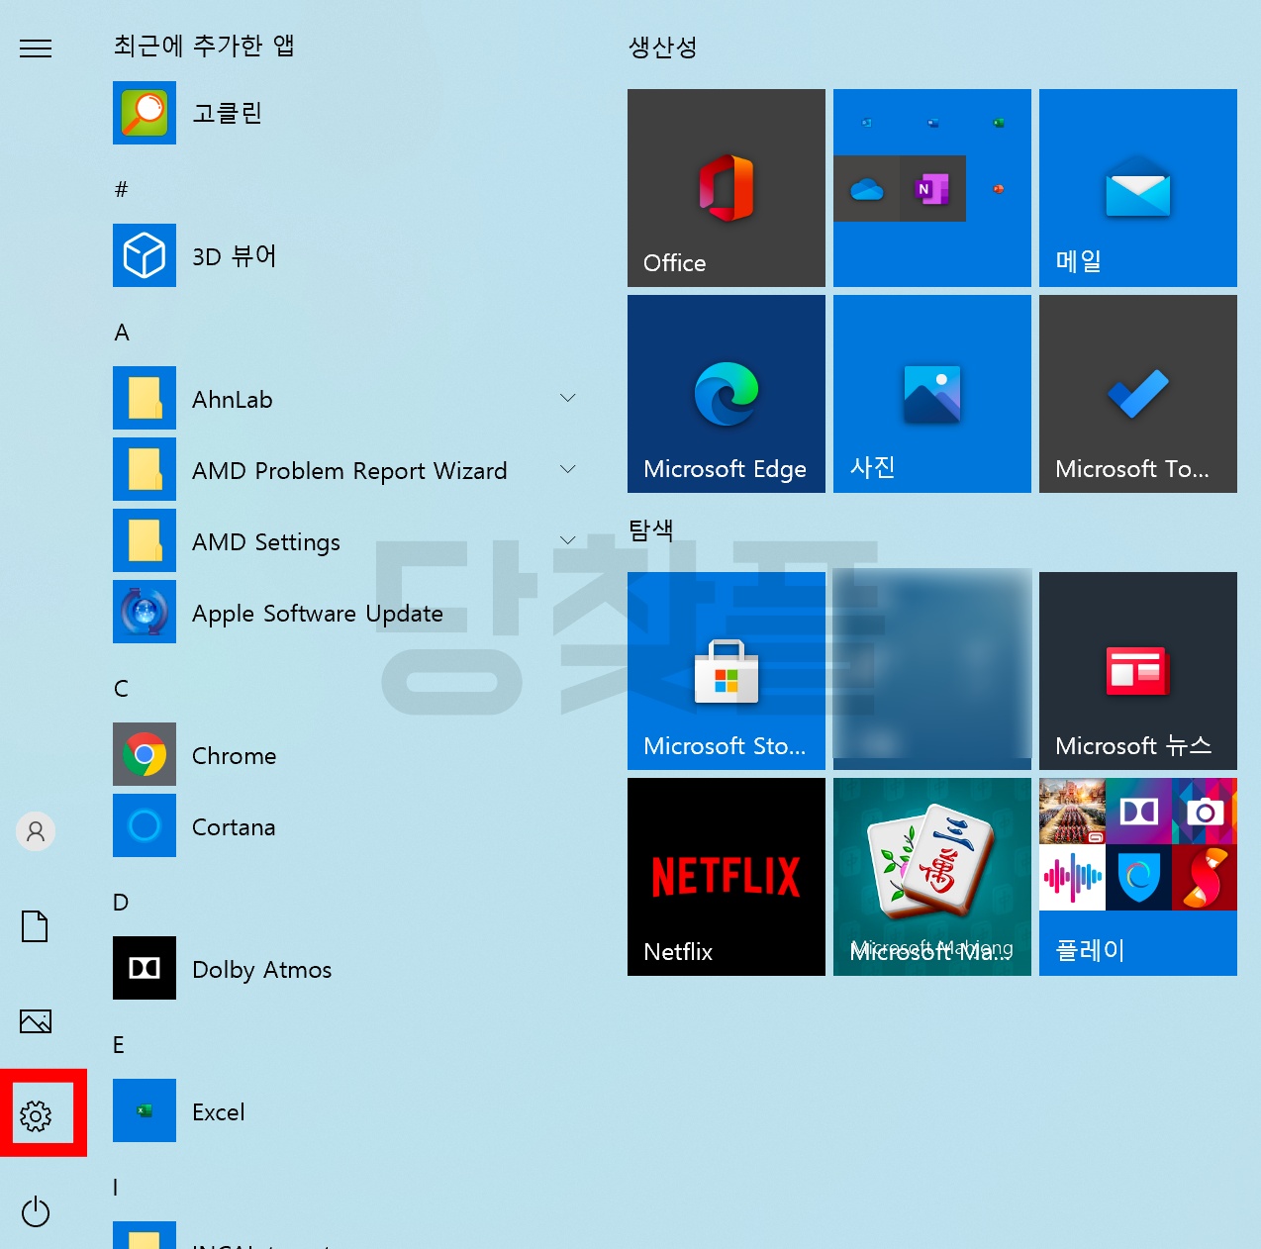This screenshot has width=1261, height=1249.
Task: Click the OneDrive icon in the Office apps tile
Action: (867, 188)
